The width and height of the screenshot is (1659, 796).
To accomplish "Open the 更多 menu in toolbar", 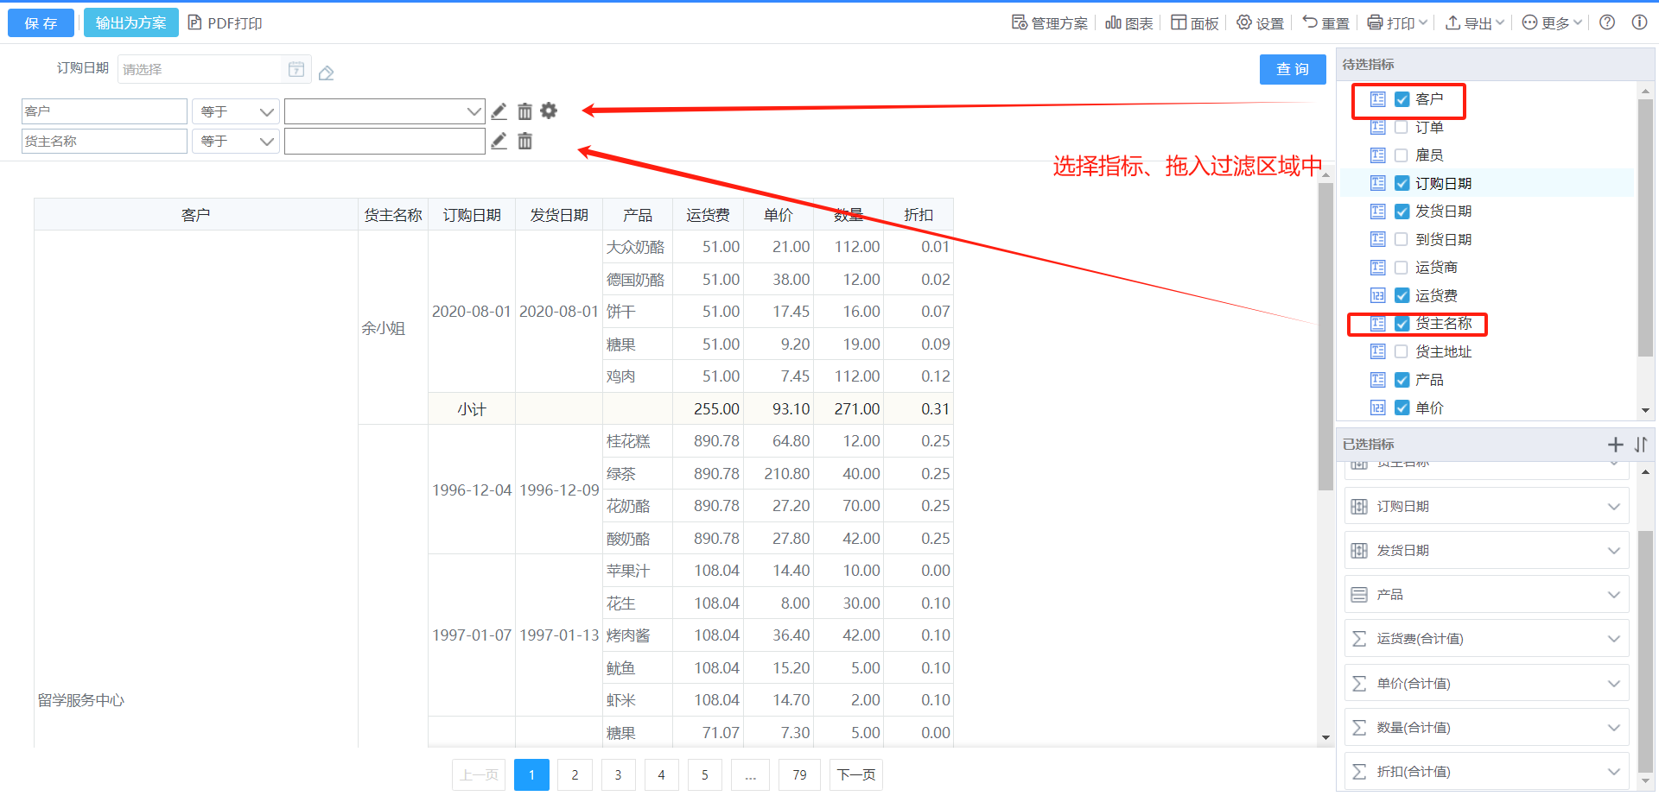I will click(1552, 23).
